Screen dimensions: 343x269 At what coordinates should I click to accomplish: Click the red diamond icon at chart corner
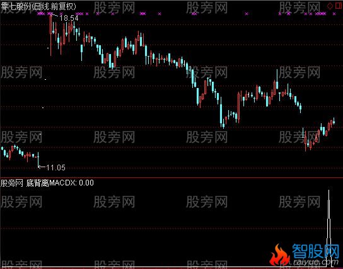coord(330,6)
